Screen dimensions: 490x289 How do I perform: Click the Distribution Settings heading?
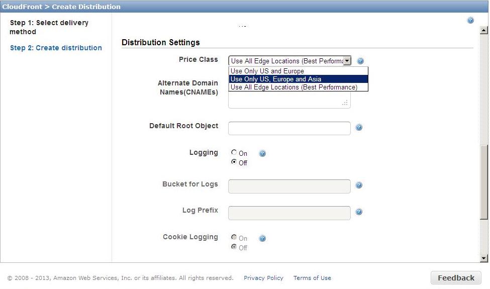[161, 43]
